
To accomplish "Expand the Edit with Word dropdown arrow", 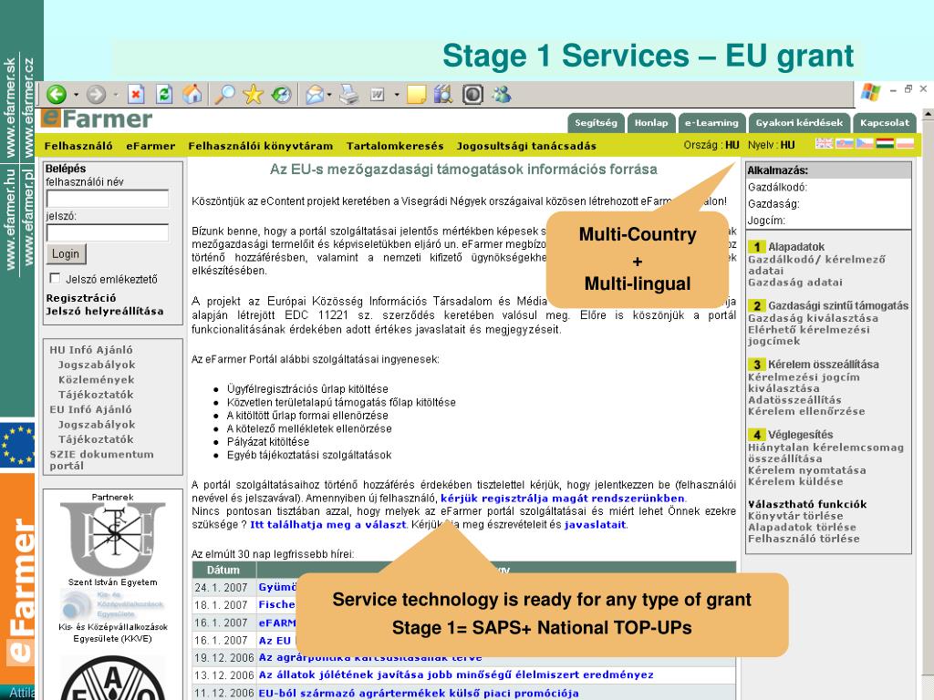I will [397, 95].
